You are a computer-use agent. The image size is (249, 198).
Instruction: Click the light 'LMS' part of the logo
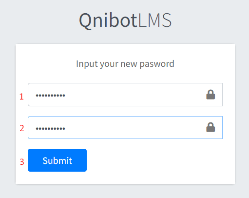tap(155, 20)
